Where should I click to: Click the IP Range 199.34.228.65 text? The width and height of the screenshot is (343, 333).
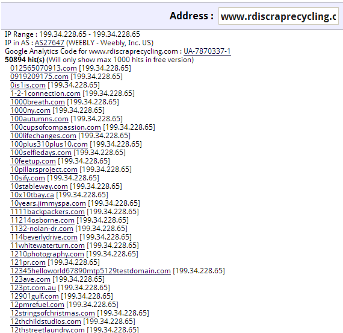click(72, 34)
